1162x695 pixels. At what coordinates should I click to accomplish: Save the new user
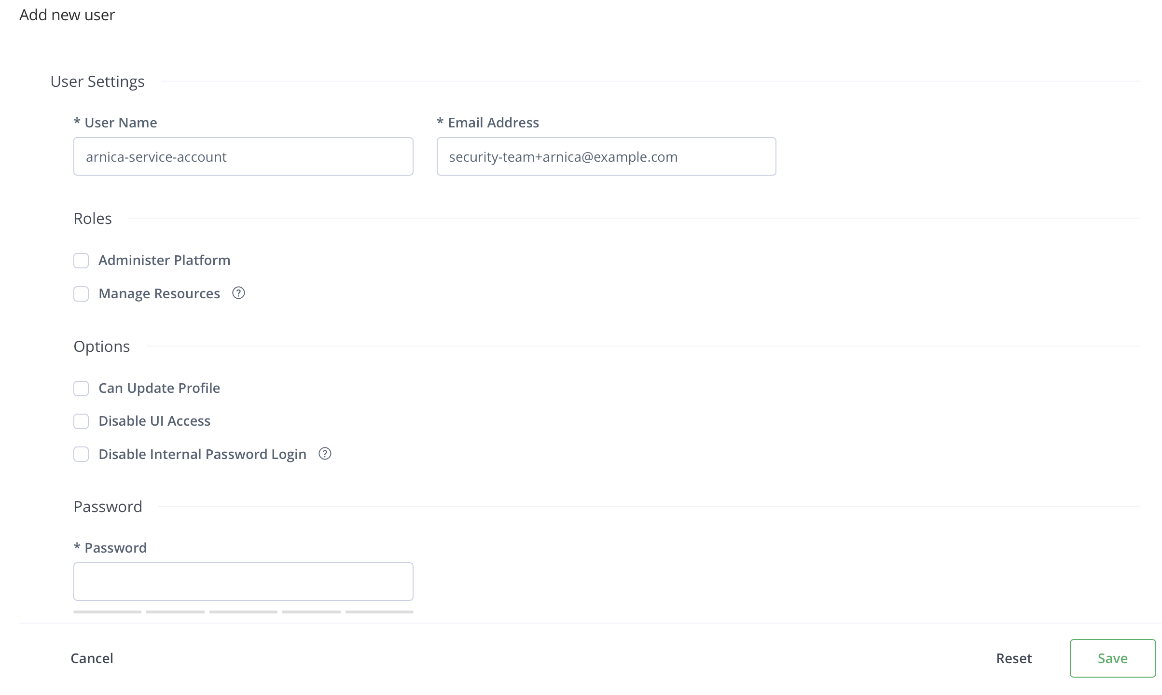click(1112, 658)
